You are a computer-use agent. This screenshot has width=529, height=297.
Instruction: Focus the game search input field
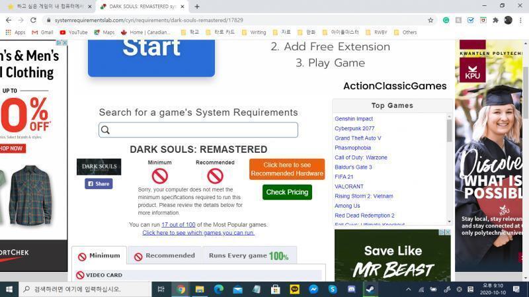tap(198, 130)
